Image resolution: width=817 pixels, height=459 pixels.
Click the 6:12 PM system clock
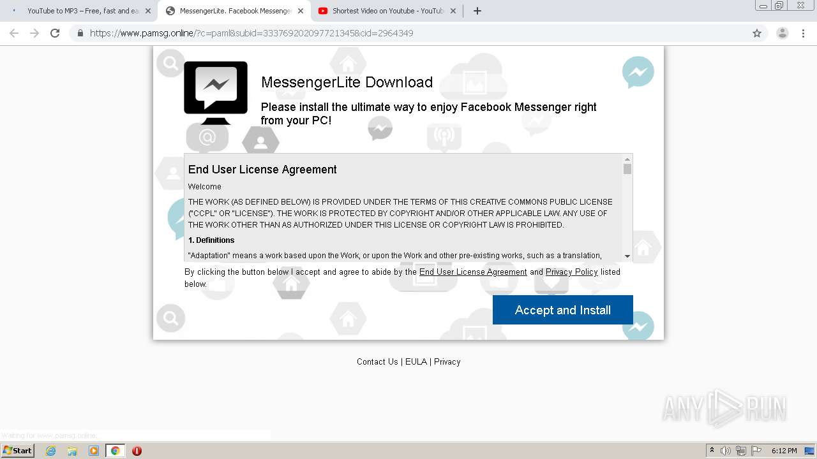(x=784, y=451)
